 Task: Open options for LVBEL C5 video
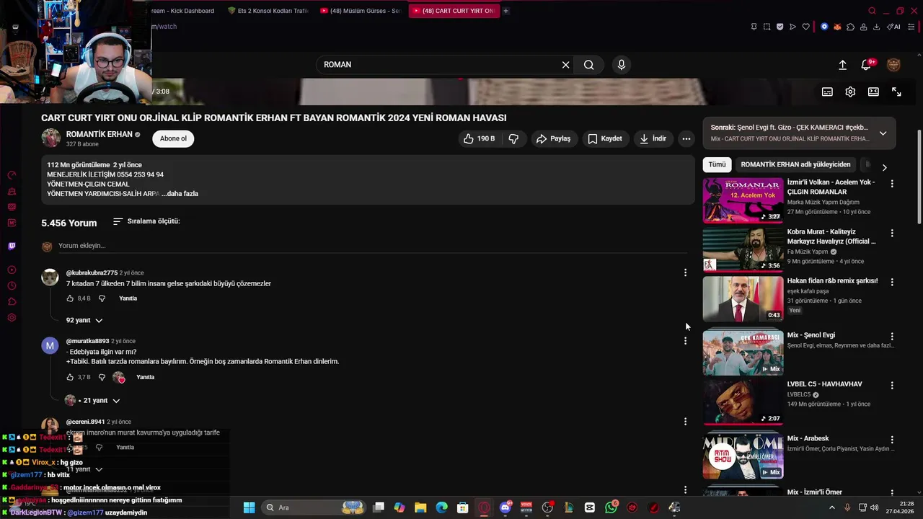tap(892, 386)
